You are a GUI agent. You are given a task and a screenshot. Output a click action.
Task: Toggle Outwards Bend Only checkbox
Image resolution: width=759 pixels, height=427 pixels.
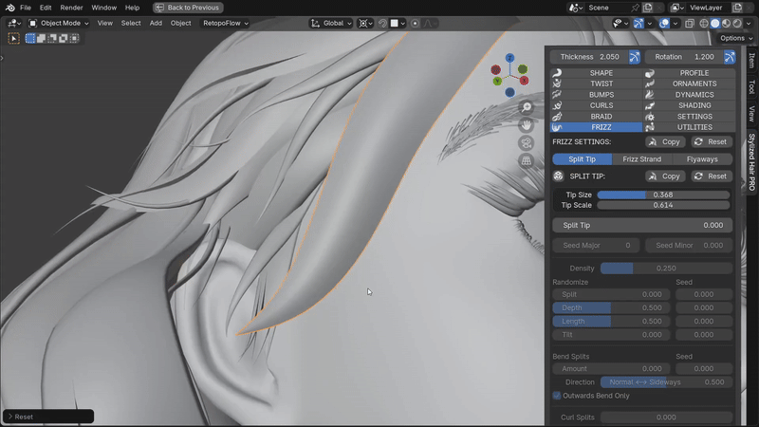pos(557,396)
